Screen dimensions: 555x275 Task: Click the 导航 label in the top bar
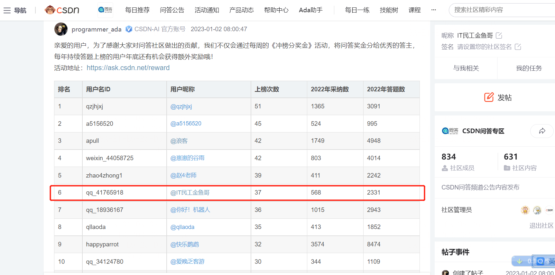point(20,11)
